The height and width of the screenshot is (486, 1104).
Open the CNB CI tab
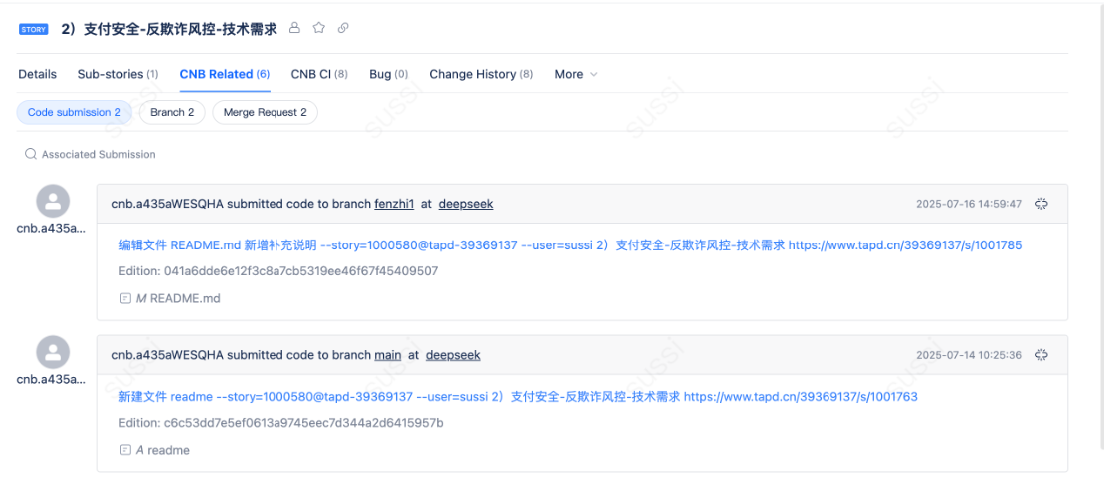pos(319,74)
